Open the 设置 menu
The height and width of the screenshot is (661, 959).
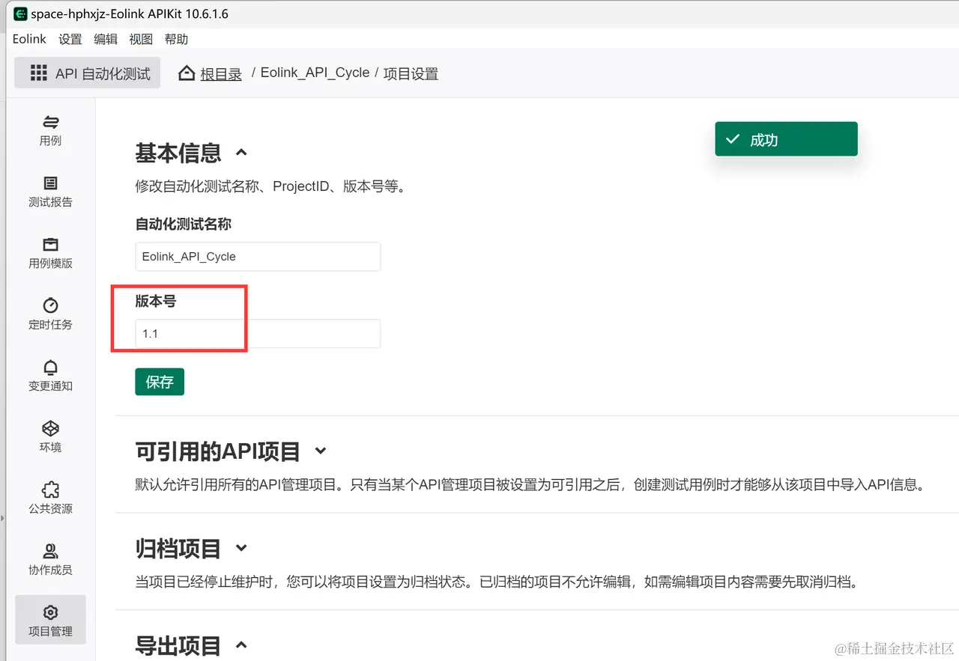pyautogui.click(x=70, y=39)
